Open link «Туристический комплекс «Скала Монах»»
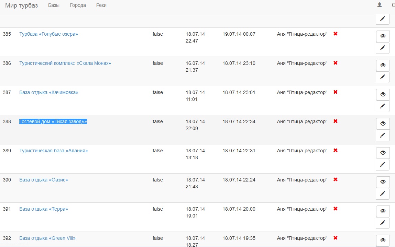 [65, 63]
